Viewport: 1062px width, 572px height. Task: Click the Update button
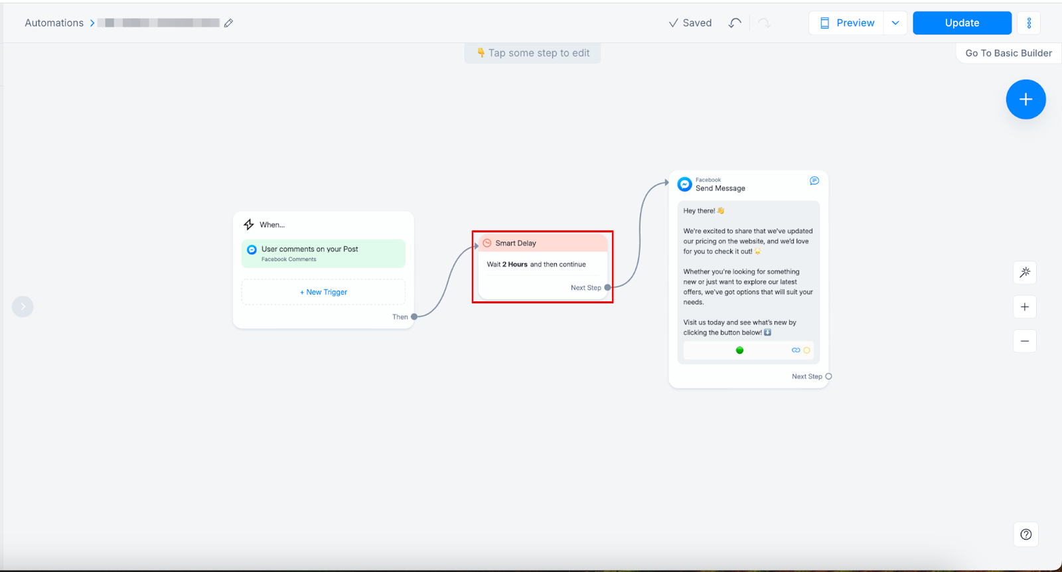962,23
